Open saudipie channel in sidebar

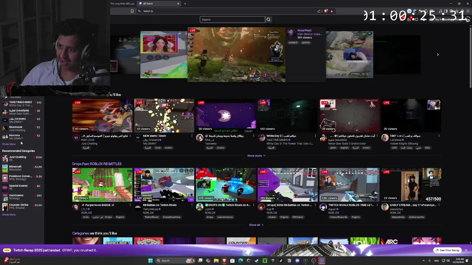pyautogui.click(x=22, y=112)
